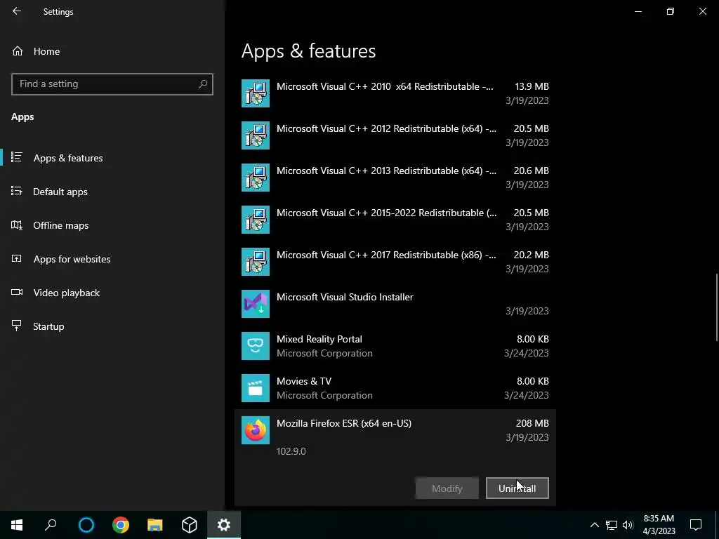Open the taskbar clock showing 8:35 AM
The image size is (719, 539).
click(659, 525)
